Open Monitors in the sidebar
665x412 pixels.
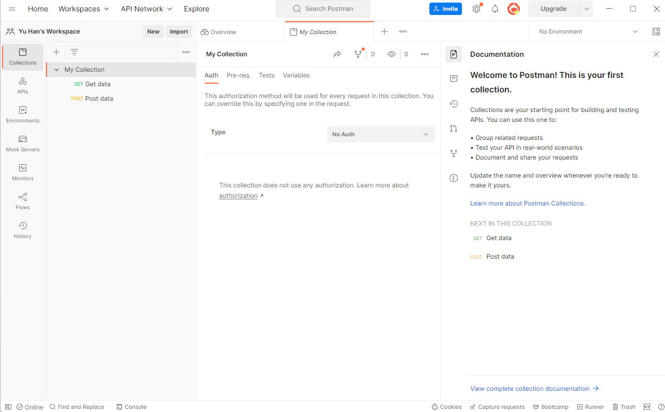click(23, 172)
